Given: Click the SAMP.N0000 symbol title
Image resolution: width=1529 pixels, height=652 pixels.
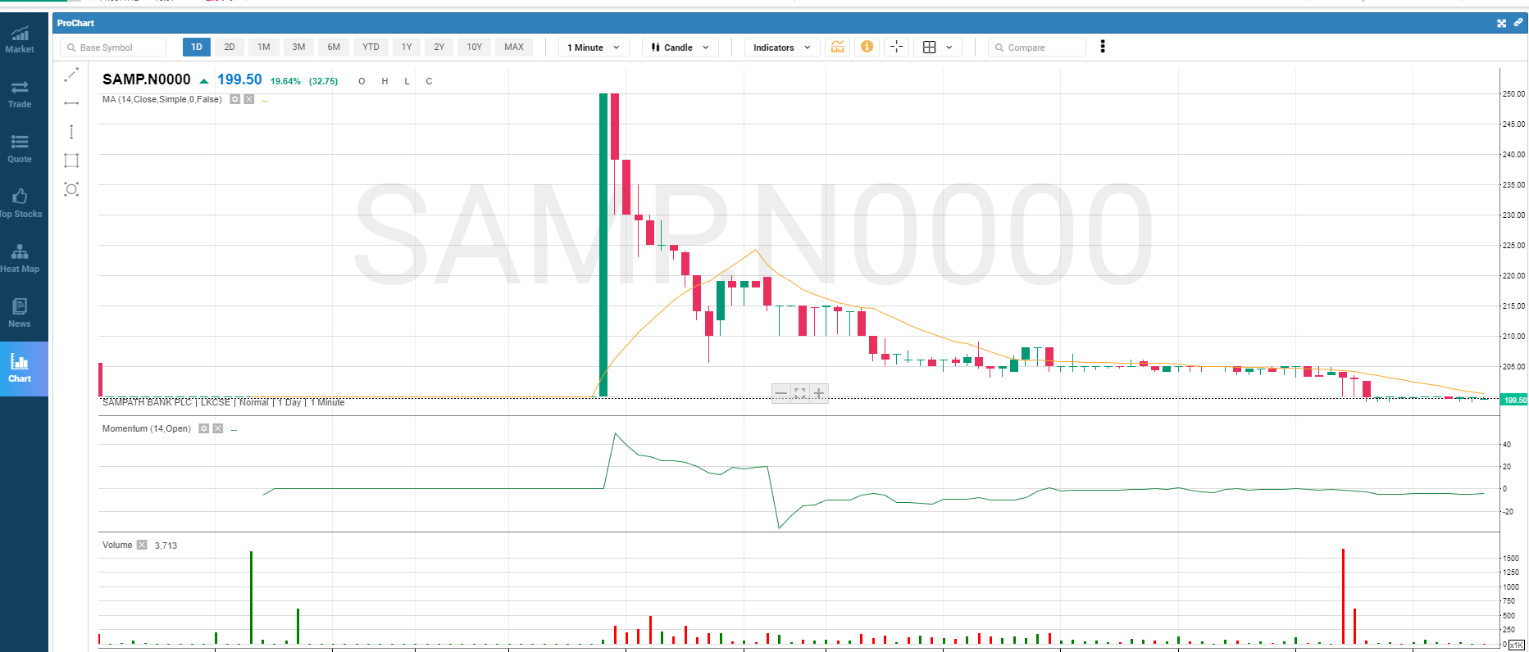Looking at the screenshot, I should pyautogui.click(x=147, y=79).
